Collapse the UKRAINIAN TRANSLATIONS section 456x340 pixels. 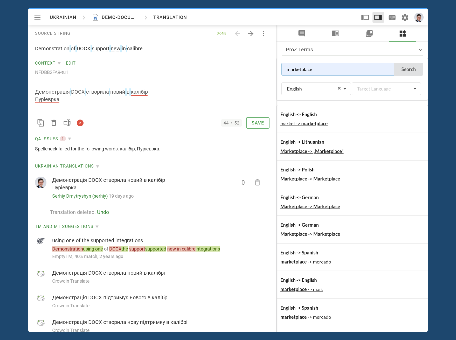tap(98, 166)
